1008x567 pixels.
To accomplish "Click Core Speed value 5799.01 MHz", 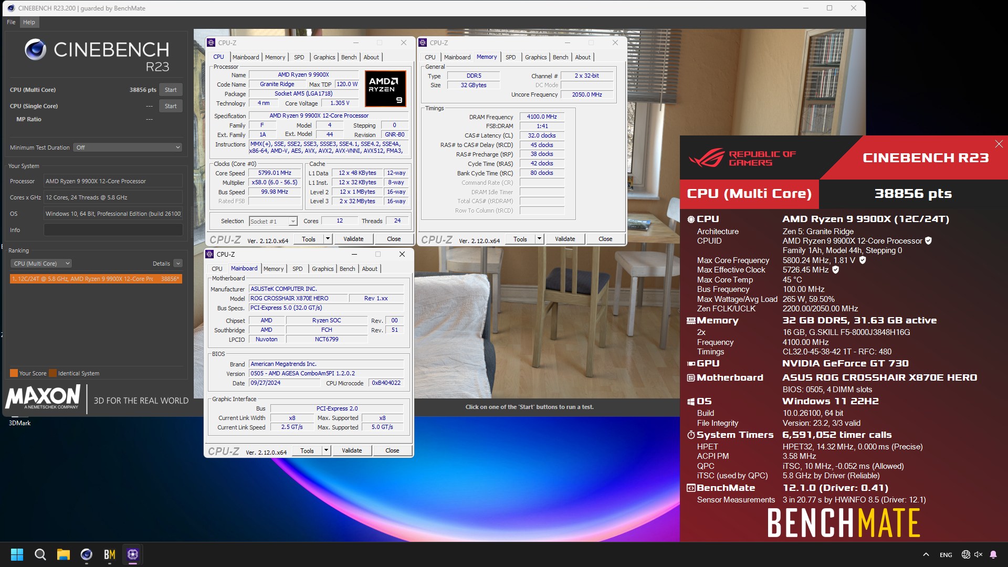I will 275,173.
